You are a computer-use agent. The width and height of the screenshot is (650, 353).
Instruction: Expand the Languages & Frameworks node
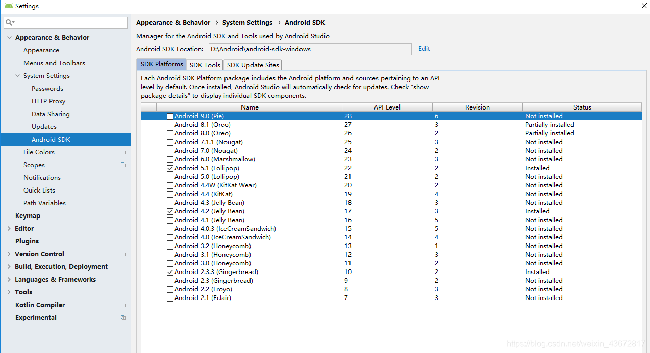coord(9,280)
